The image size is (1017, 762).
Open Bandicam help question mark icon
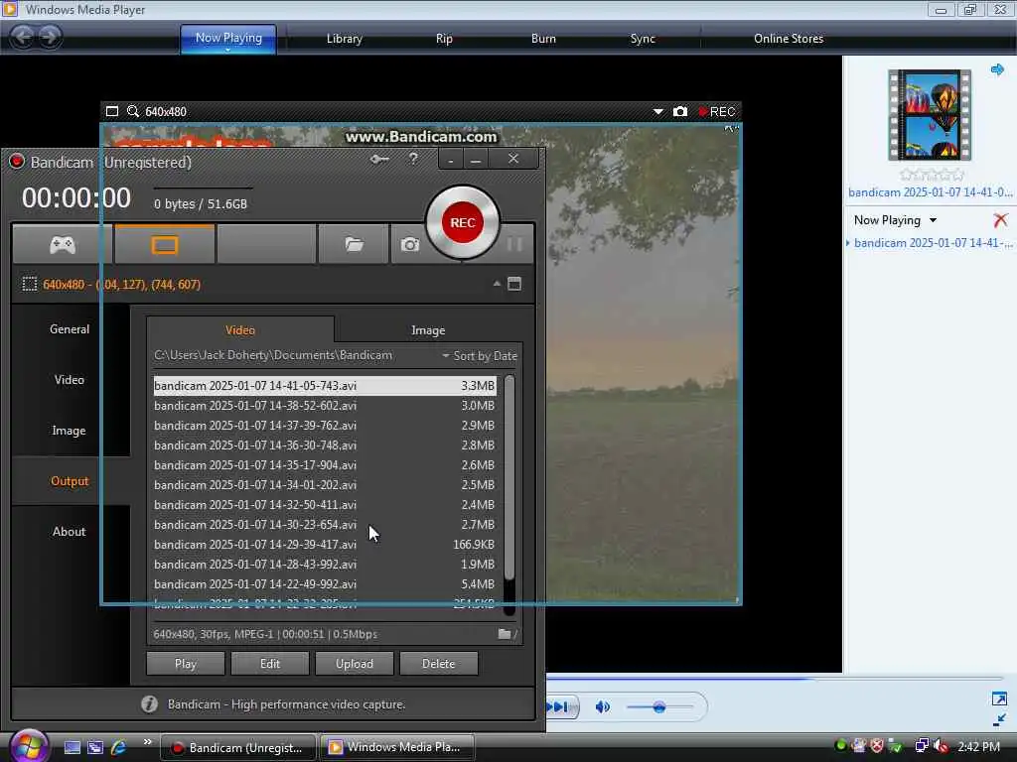point(413,159)
